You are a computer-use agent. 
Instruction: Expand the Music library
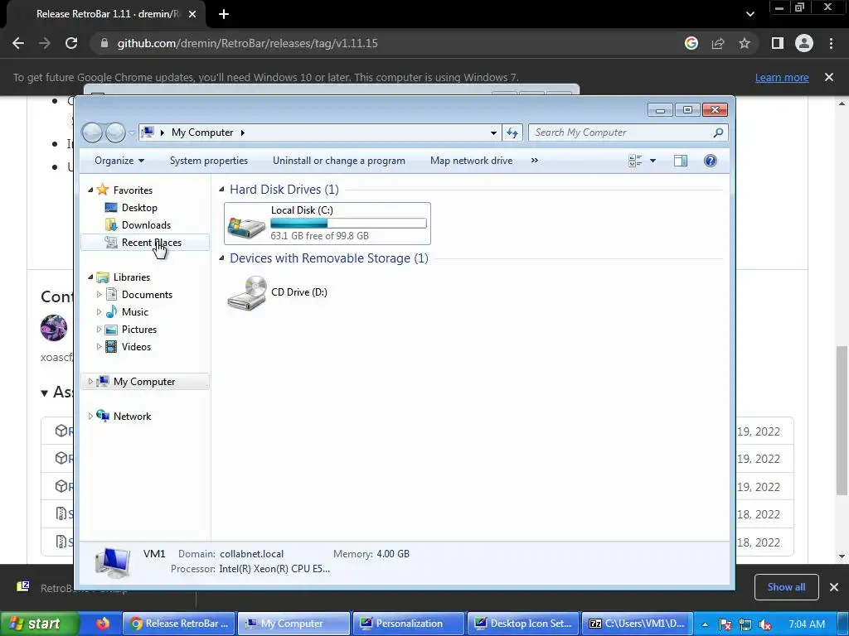tap(99, 312)
